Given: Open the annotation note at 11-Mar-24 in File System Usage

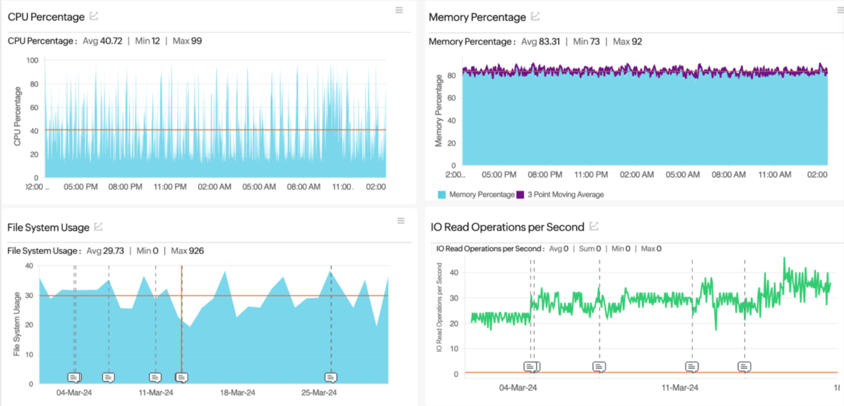Looking at the screenshot, I should 155,377.
